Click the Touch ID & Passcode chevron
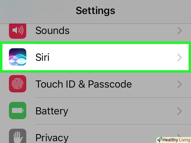 (x=180, y=84)
